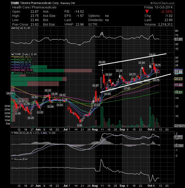Screen dimensions: 185x188
Task: Click the 25.80 price label
Action: pos(142,63)
